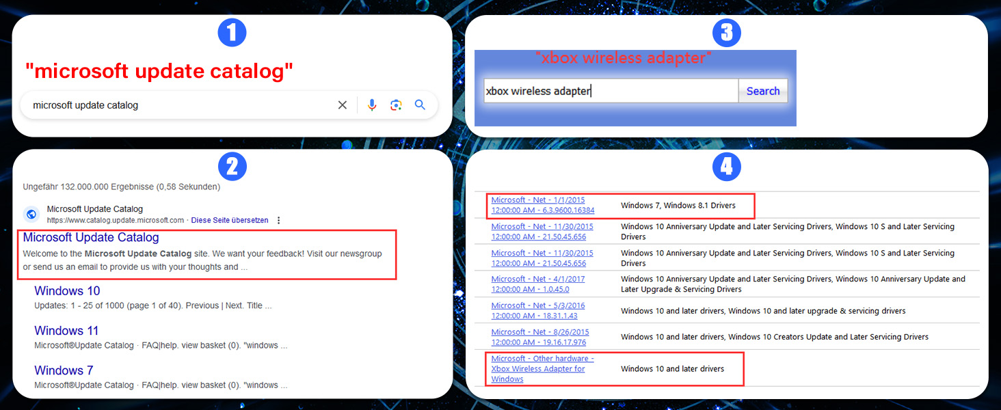
Task: Click the cell mentioning Windows 10 Creators Update
Action: [x=775, y=337]
